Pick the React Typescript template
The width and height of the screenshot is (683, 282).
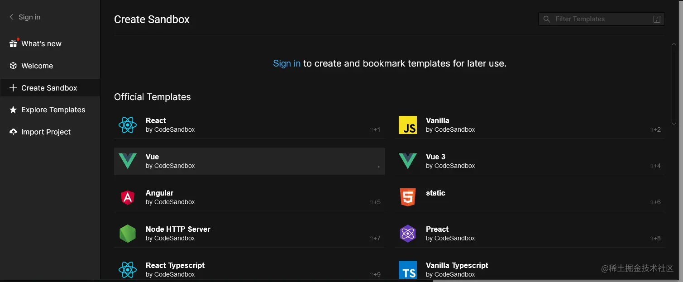coord(249,269)
